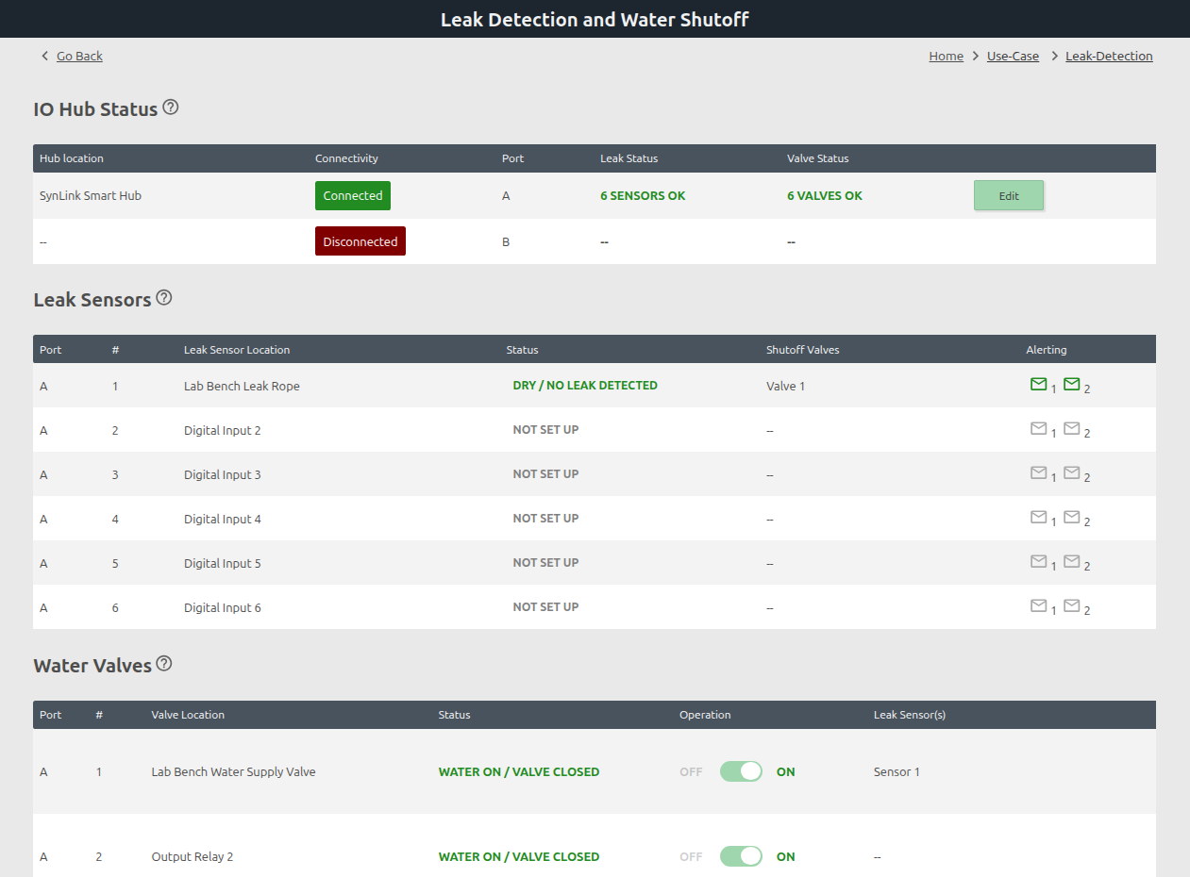This screenshot has width=1190, height=877.
Task: Click 'DRY / NO LEAK DETECTED' status
Action: coord(585,385)
